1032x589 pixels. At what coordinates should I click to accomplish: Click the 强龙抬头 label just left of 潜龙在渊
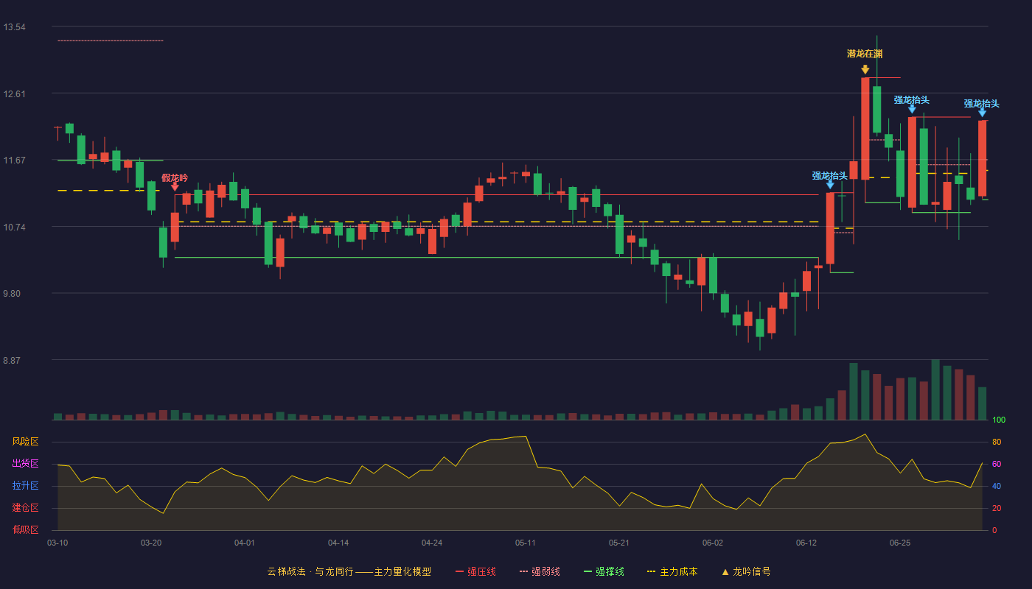pyautogui.click(x=830, y=176)
